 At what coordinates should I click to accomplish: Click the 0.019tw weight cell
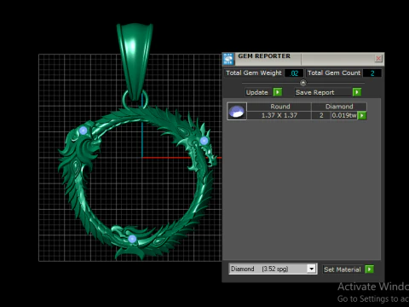click(x=344, y=115)
